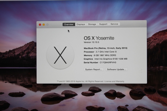The image size is (167, 111).
Task: Click the MacBook Pro model name text
Action: [105, 48]
